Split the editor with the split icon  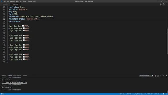point(164,4)
